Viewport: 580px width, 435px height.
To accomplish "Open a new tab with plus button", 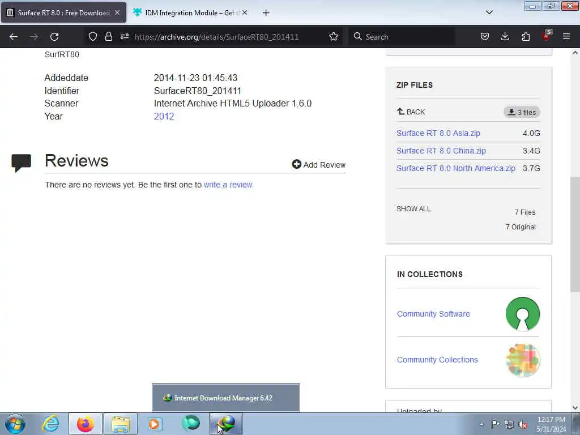I will click(x=266, y=13).
